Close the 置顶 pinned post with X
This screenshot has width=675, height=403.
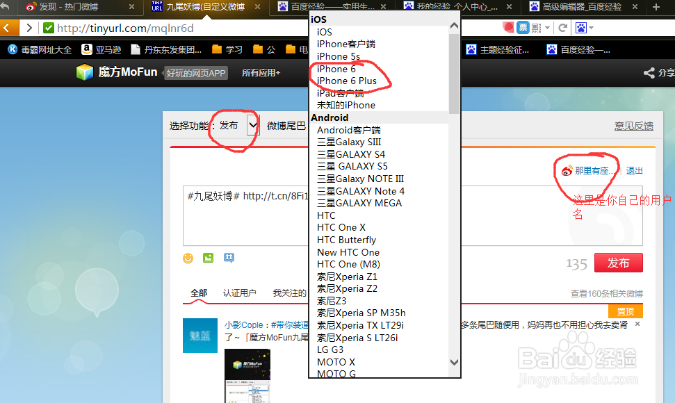tap(637, 324)
